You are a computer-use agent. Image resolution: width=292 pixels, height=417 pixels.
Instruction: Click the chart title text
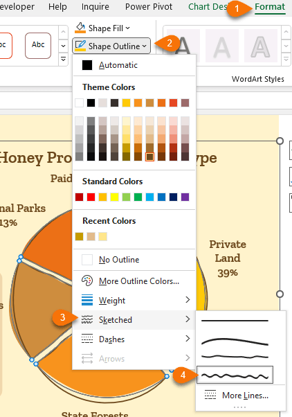[x=35, y=158]
